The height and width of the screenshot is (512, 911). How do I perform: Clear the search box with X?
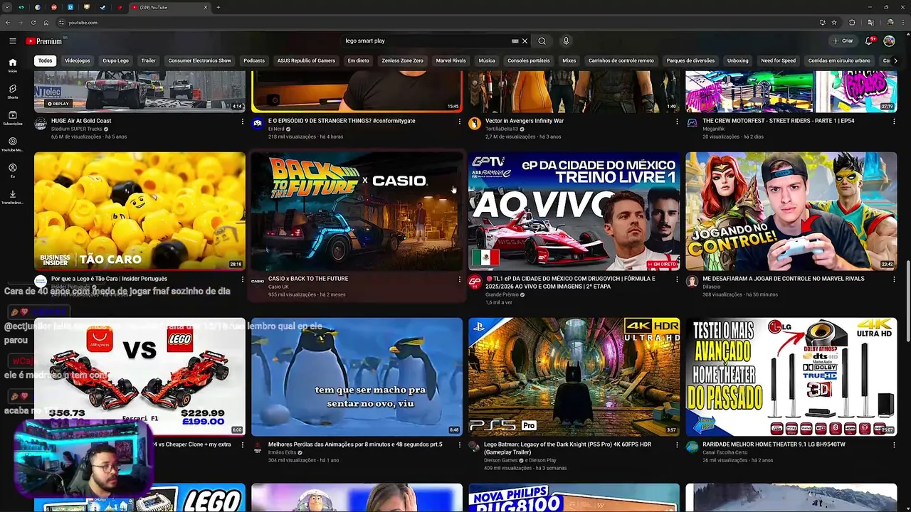coord(525,41)
